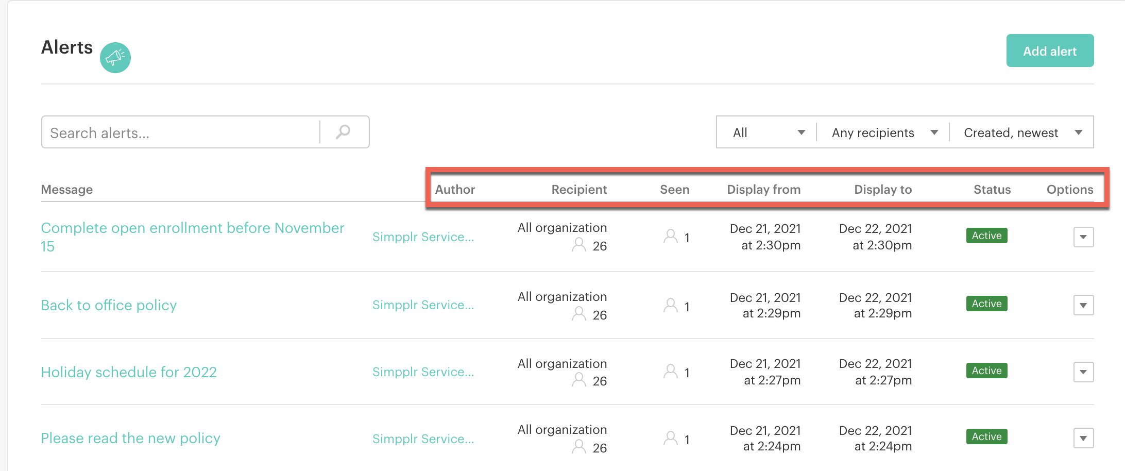Click the magnifier search icon
The width and height of the screenshot is (1125, 471).
click(x=344, y=132)
